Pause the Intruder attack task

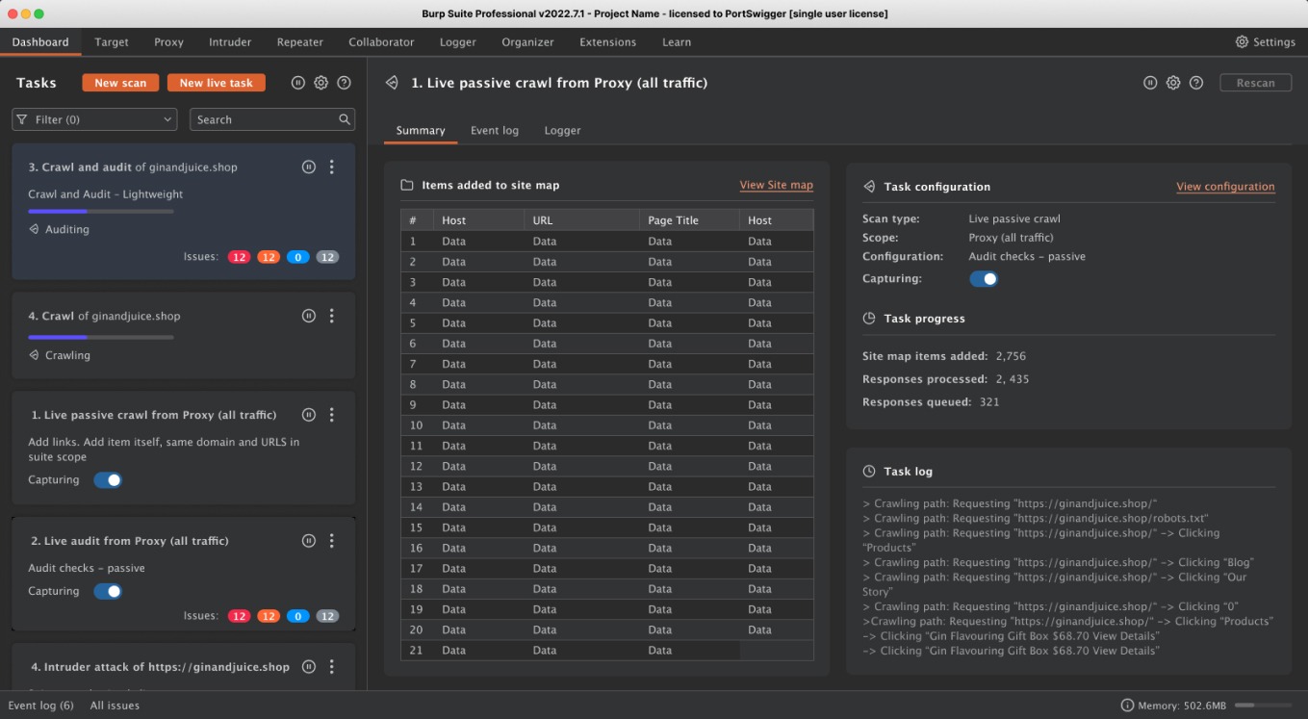tap(308, 666)
